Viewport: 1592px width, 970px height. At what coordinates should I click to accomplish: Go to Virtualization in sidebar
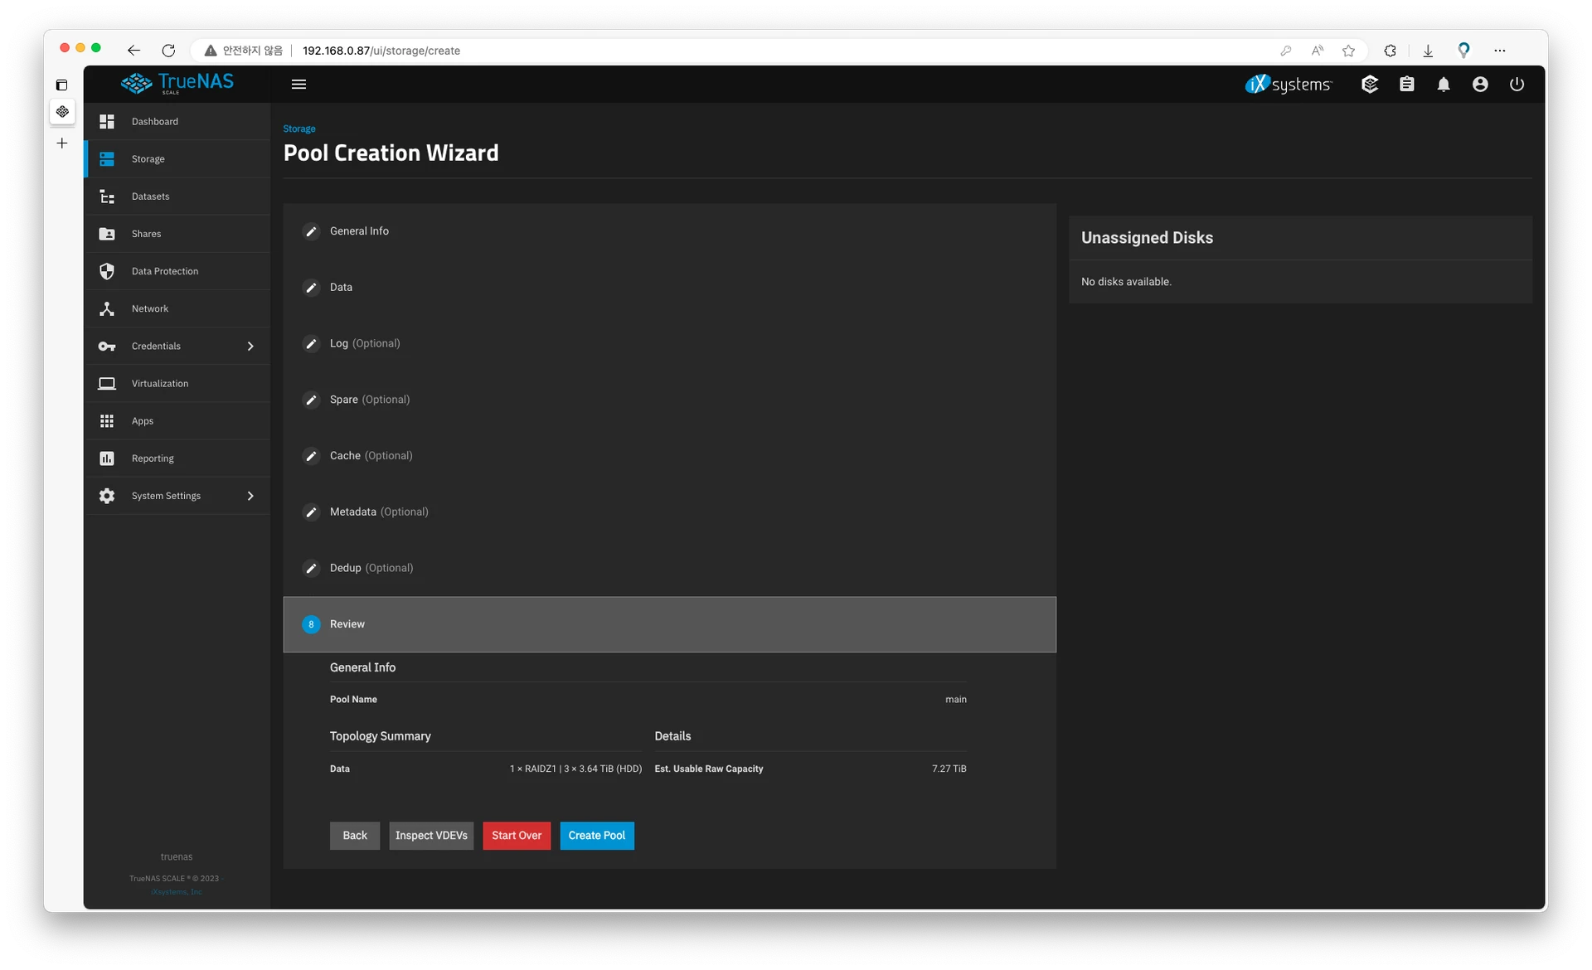coord(160,384)
